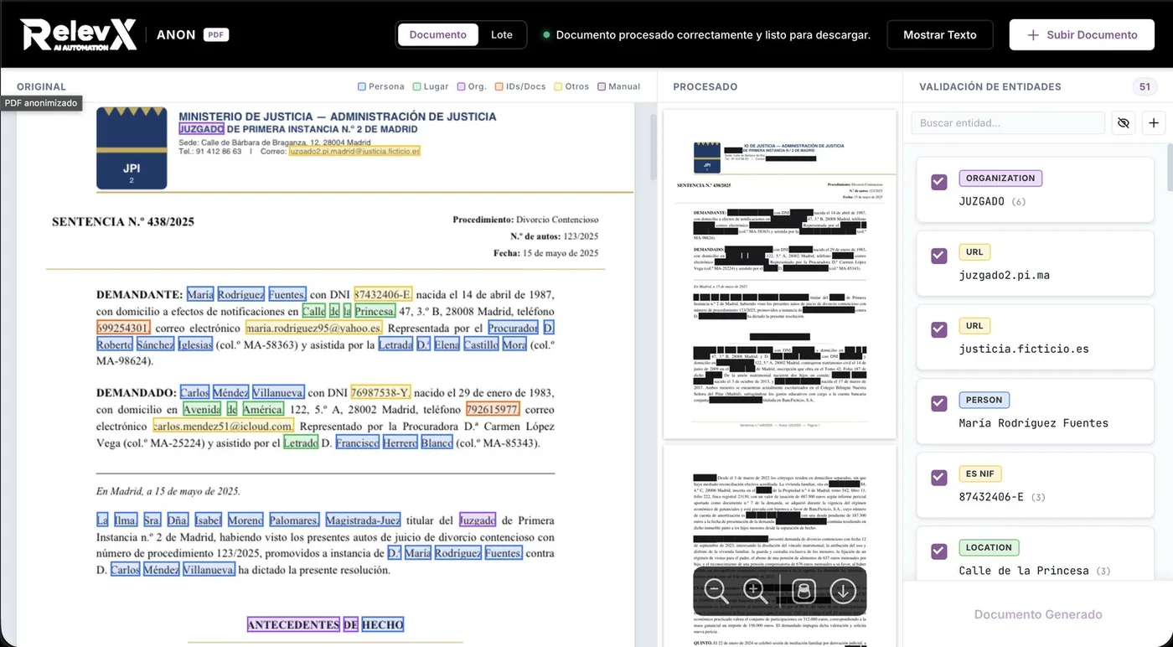Click the ANON product label in the header
The width and height of the screenshot is (1173, 647).
coord(176,35)
